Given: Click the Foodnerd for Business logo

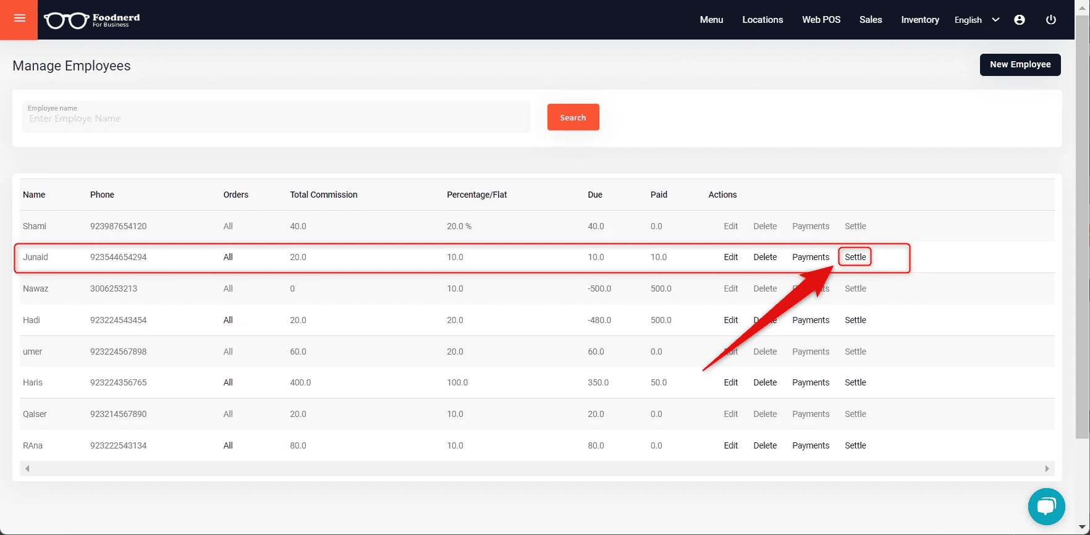Looking at the screenshot, I should 92,20.
